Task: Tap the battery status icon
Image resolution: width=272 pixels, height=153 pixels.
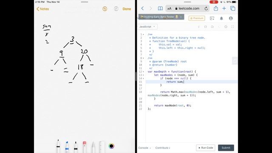Action: (x=234, y=2)
